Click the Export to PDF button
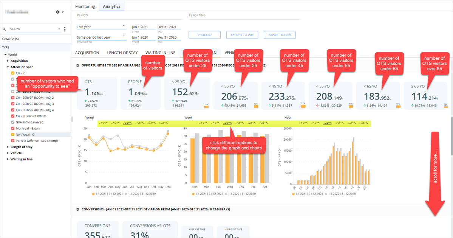This screenshot has width=453, height=238. [242, 35]
